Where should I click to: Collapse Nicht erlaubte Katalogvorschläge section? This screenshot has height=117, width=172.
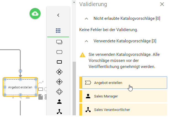(86, 19)
